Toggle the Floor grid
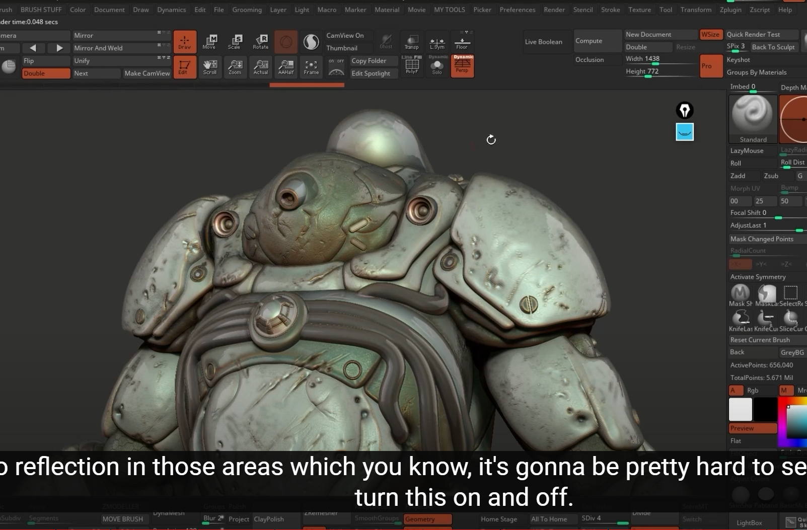Image resolution: width=807 pixels, height=530 pixels. (x=462, y=41)
